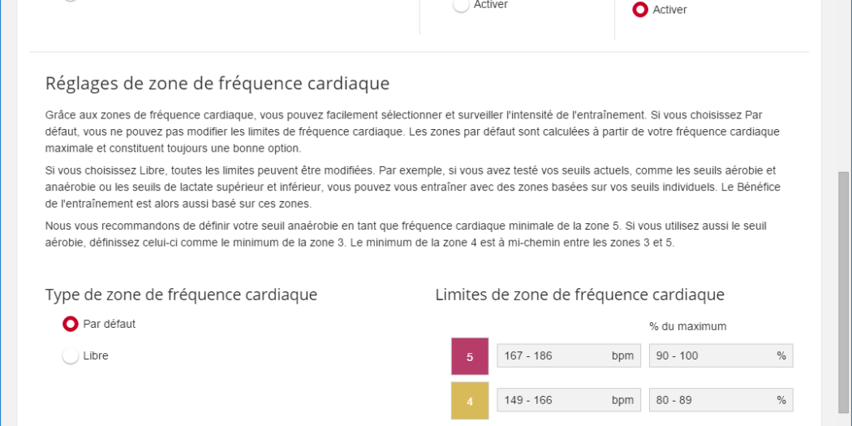852x426 pixels.
Task: Click the "bpm" unit in zone 5 row
Action: 622,356
